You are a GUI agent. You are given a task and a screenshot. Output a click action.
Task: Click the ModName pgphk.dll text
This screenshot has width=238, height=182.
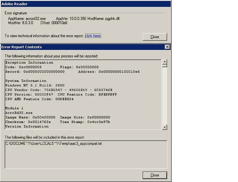click(x=103, y=19)
